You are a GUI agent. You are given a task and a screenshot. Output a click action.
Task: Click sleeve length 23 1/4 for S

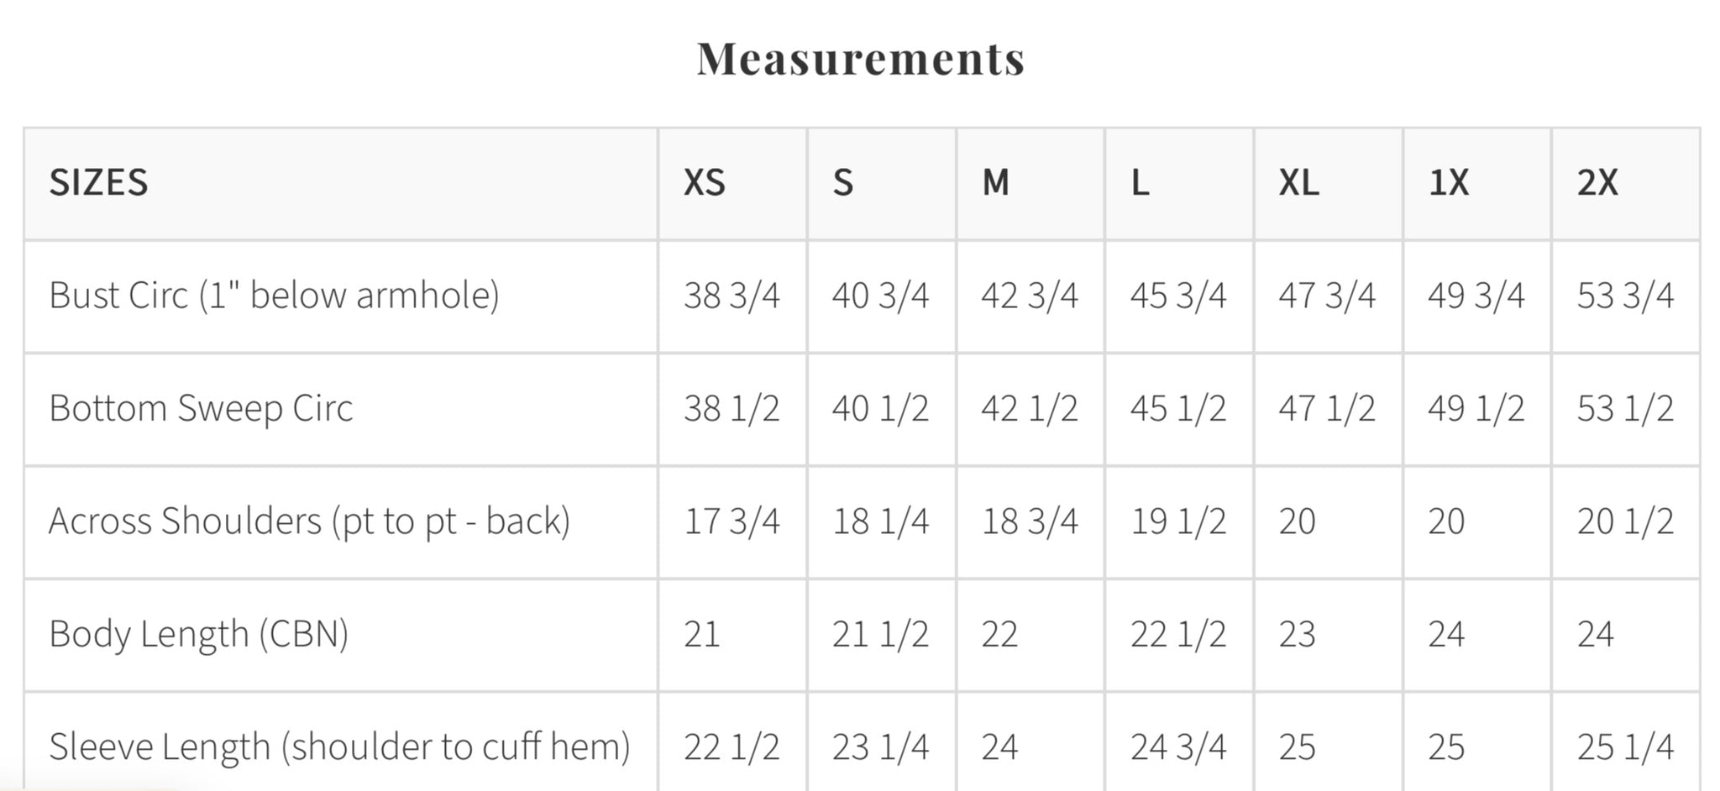pos(880,746)
